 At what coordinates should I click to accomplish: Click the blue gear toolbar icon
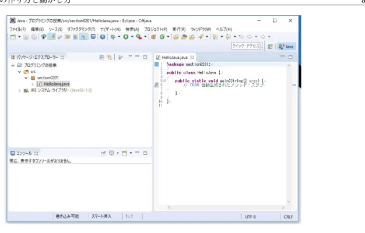point(103,37)
